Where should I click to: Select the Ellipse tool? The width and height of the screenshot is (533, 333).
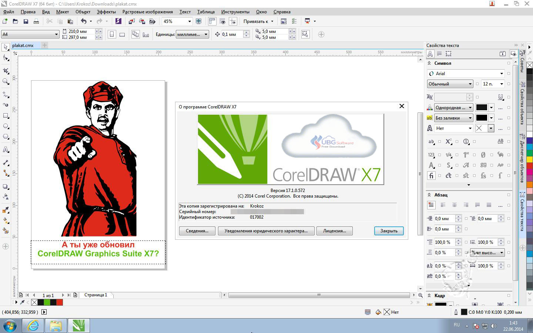coord(6,126)
